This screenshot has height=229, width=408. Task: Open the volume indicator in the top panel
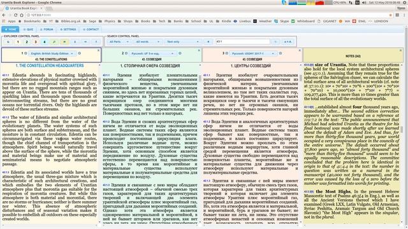pos(364,3)
